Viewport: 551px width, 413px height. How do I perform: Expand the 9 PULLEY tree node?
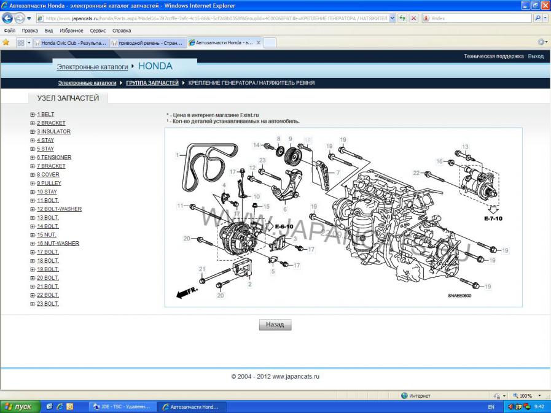click(33, 183)
